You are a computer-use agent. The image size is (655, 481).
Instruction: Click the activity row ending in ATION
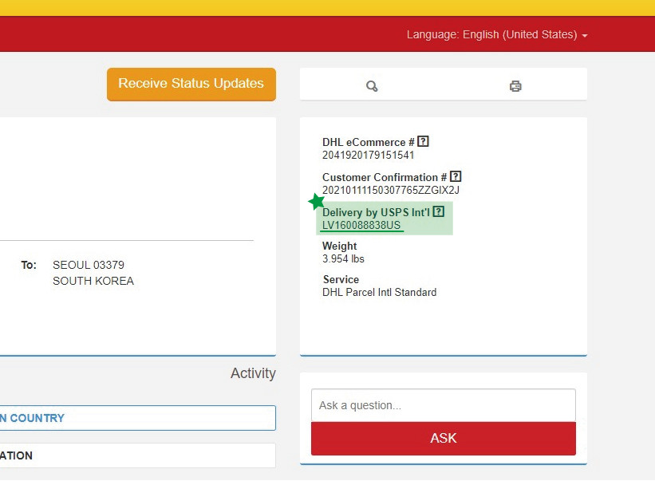tap(137, 455)
